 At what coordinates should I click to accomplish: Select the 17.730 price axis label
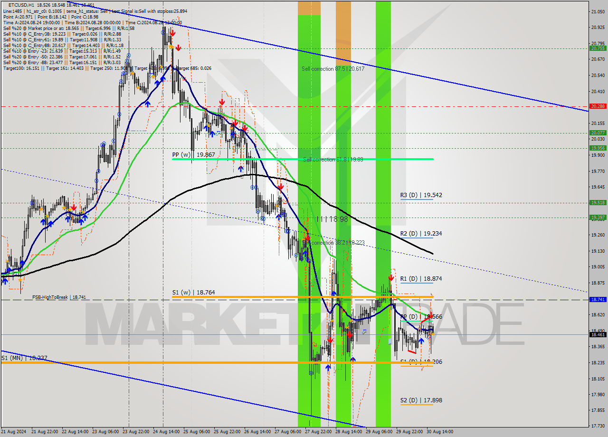(x=598, y=426)
